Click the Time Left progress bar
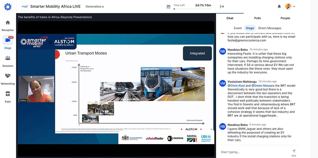Screen dimensions: 318x158 192,9
